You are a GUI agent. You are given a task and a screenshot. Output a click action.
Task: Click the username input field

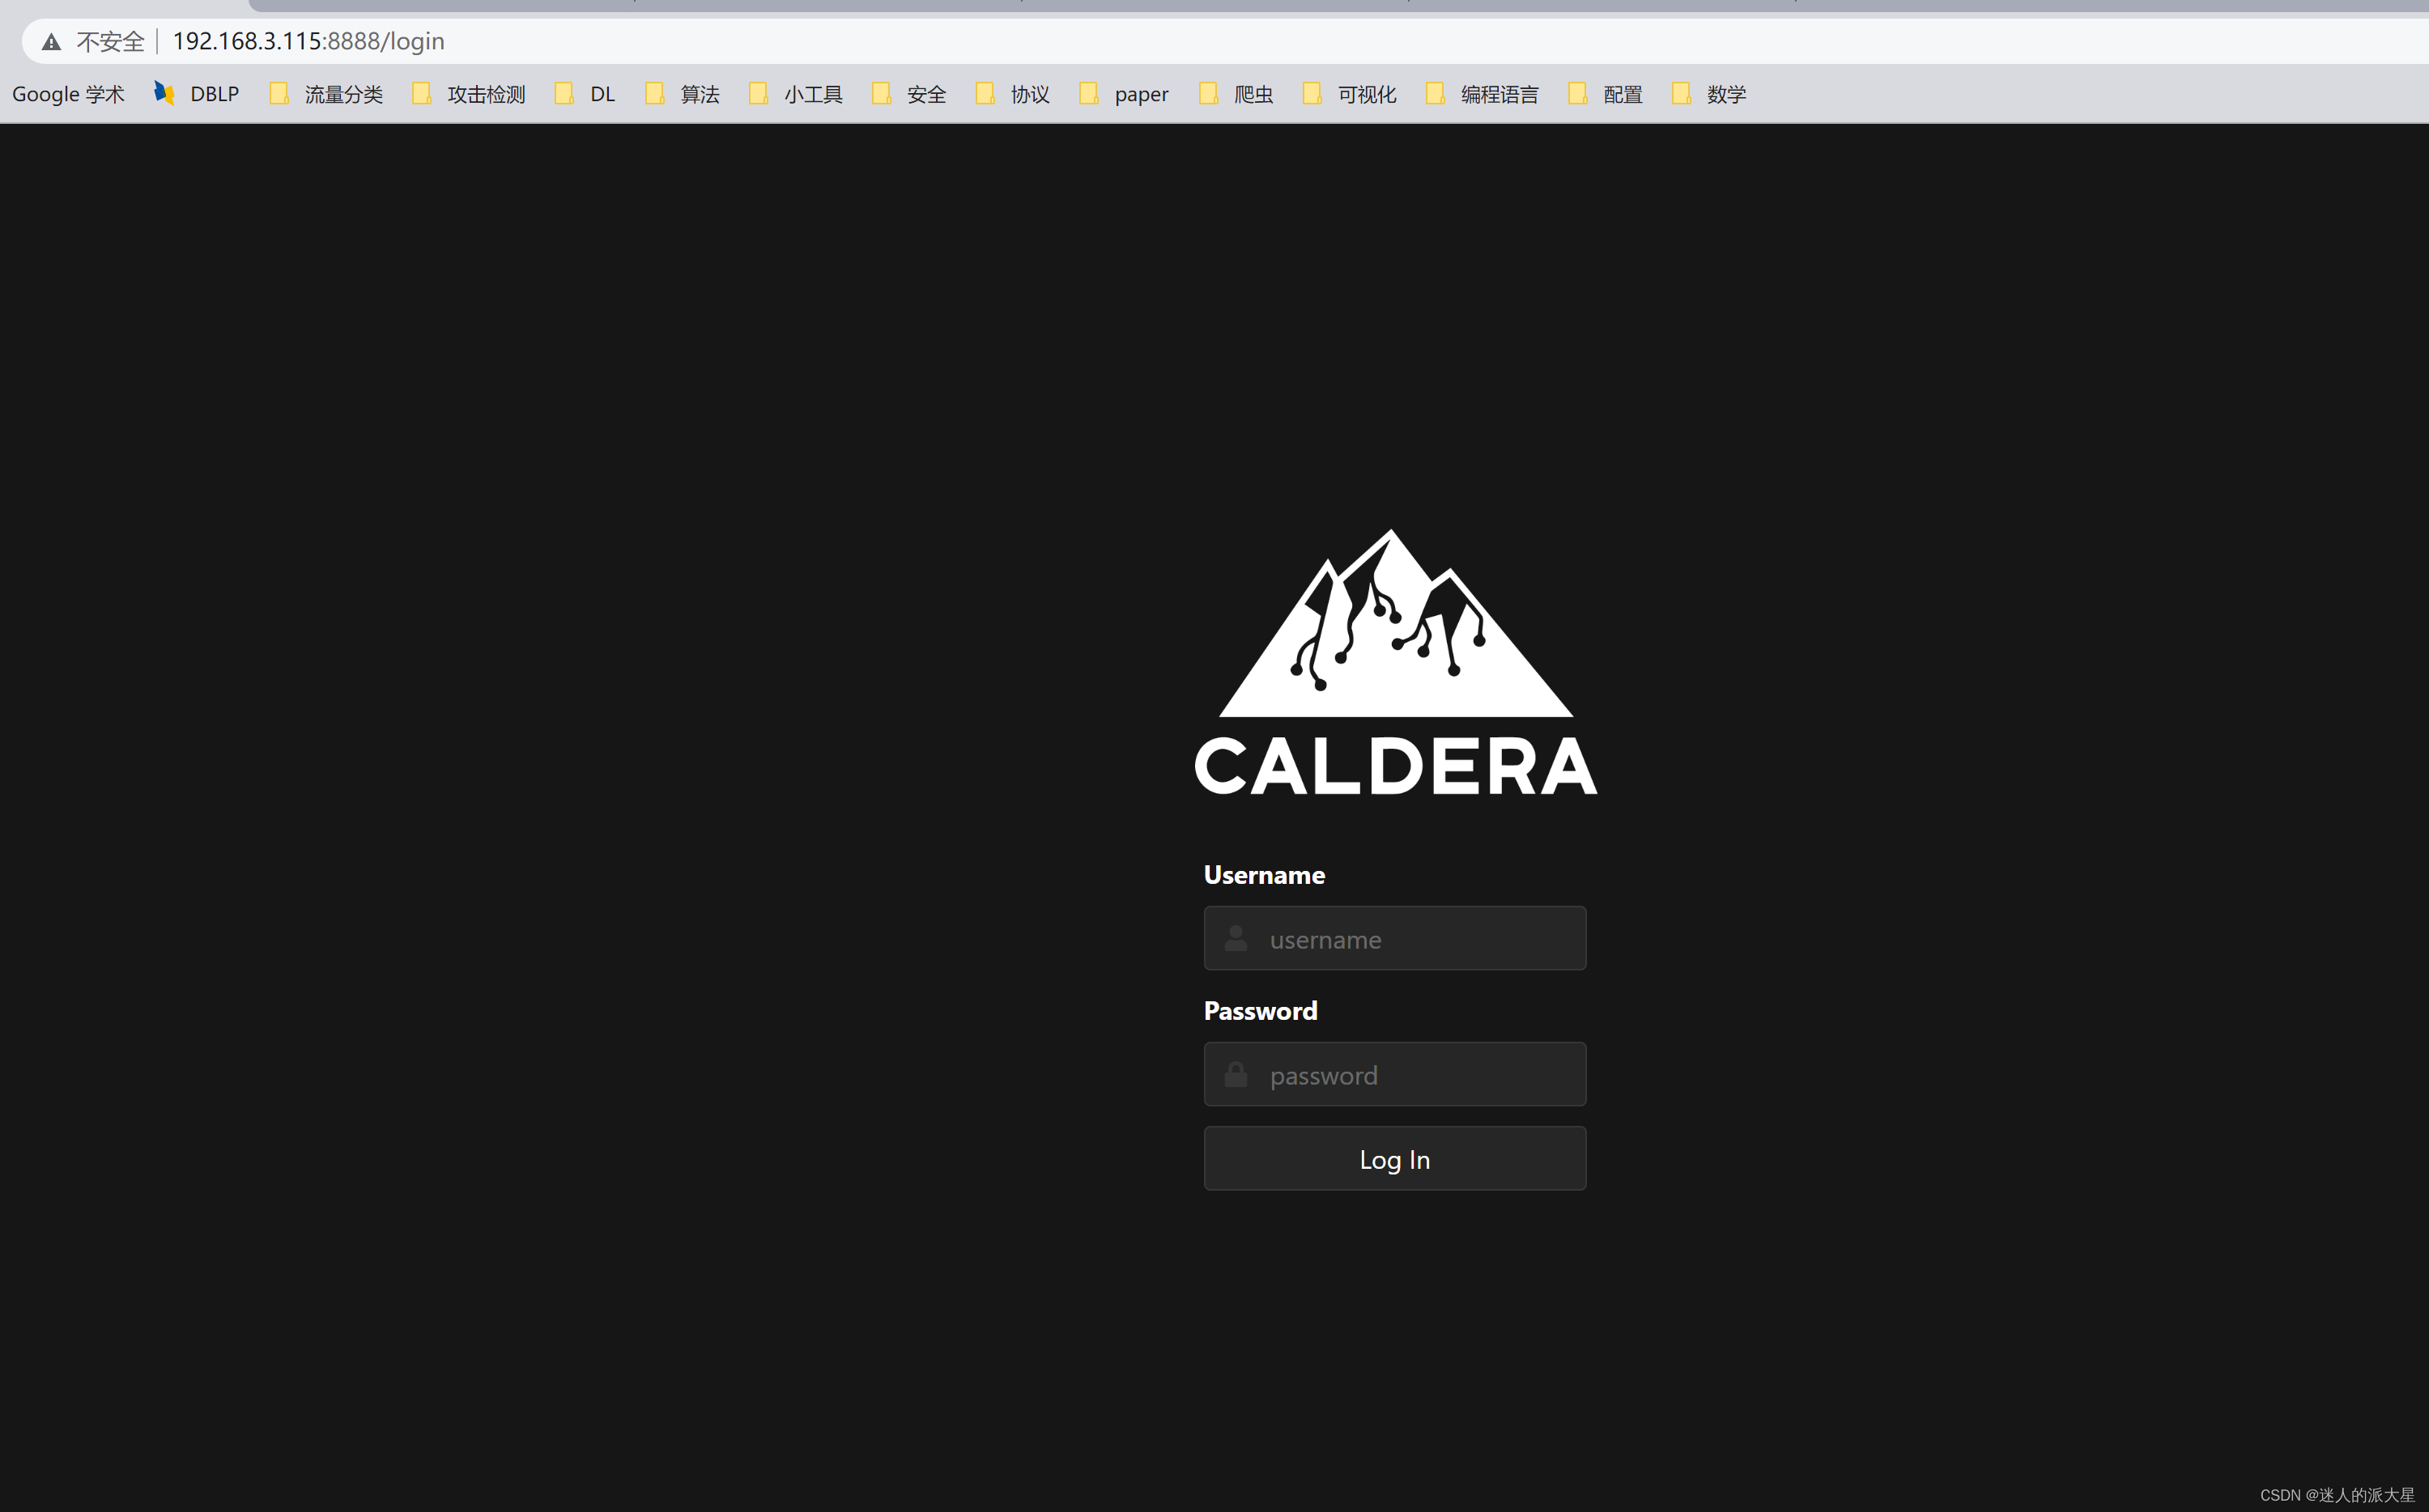pos(1394,939)
